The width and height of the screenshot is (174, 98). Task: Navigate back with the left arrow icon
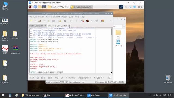71,21
